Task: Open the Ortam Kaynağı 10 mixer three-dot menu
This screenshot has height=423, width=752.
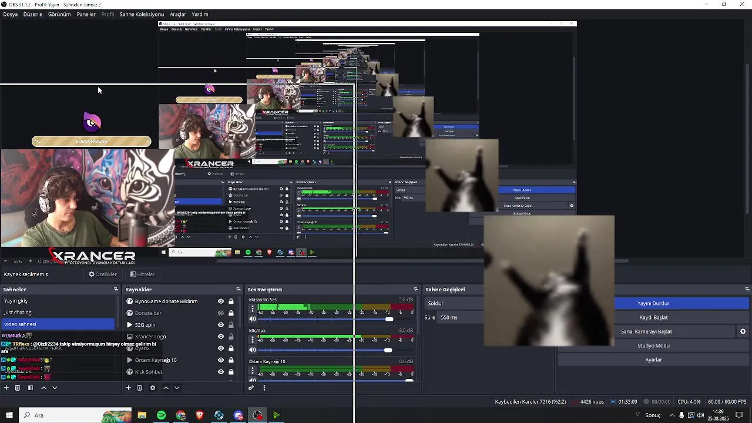Action: click(253, 371)
